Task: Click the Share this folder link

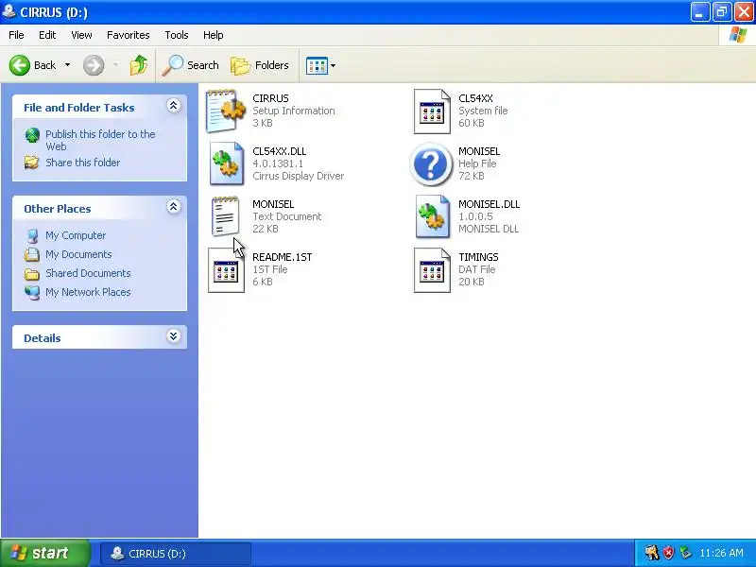Action: coord(83,163)
